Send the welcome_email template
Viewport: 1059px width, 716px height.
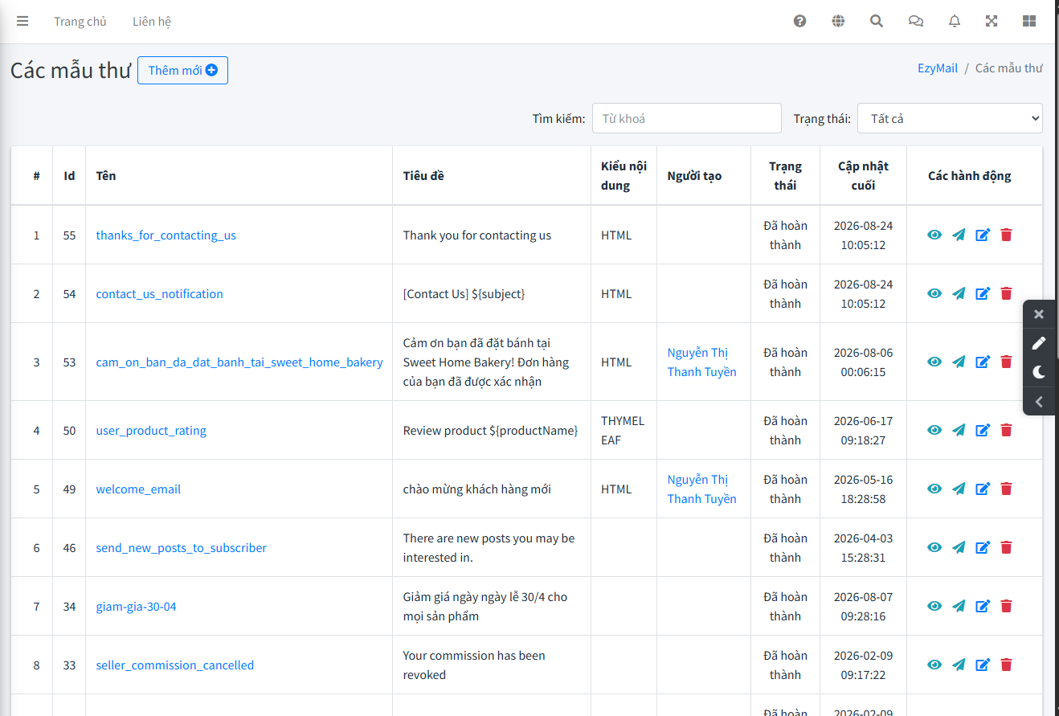point(959,489)
